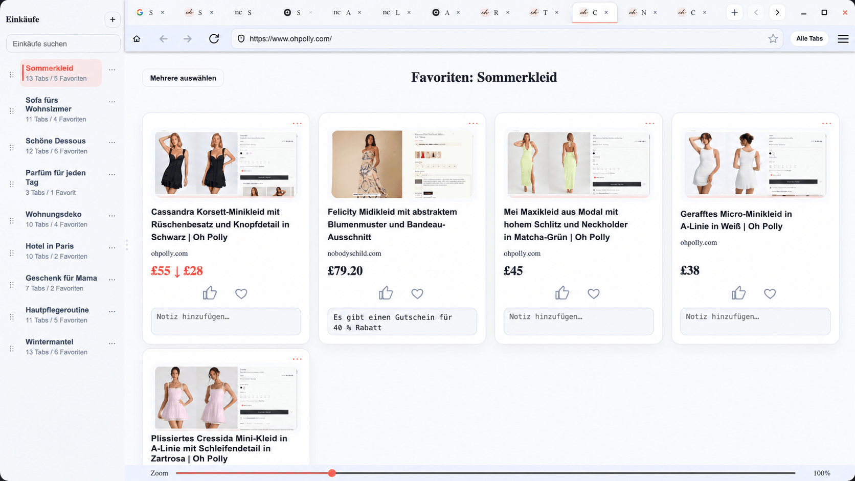This screenshot has width=855, height=481.
Task: Heart the Mei Maxikleid
Action: coord(593,293)
